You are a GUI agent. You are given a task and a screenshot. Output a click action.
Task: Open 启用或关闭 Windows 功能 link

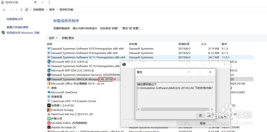coord(23,33)
